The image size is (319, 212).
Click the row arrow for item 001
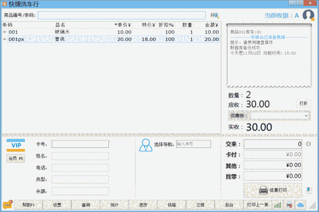tap(4, 32)
